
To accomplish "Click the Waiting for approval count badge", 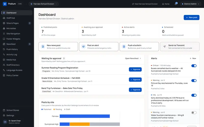I will 64,58.
